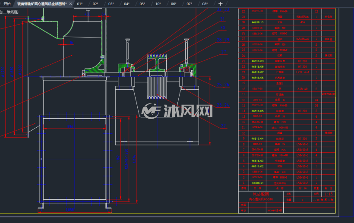Select balloon callout 25 26
Viewport: 354px width, 223px height.
point(223,85)
